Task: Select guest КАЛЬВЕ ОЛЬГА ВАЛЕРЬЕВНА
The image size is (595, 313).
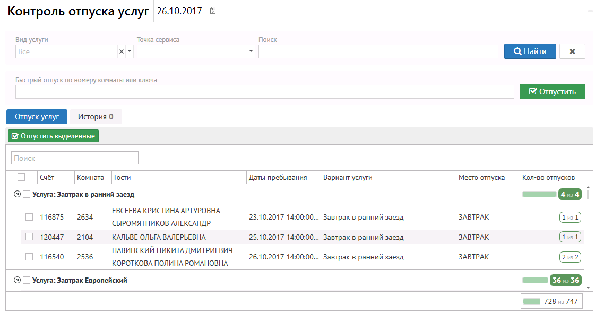Action: coord(159,237)
